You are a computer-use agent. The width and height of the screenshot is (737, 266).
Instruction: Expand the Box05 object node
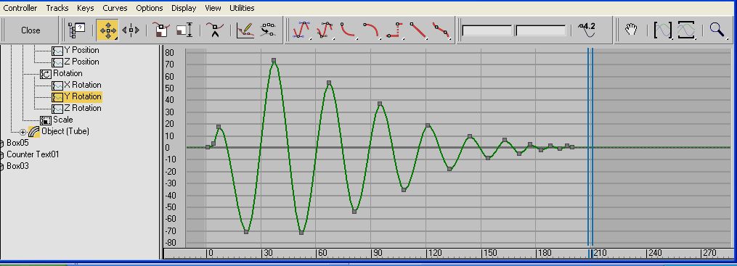(x=1, y=143)
